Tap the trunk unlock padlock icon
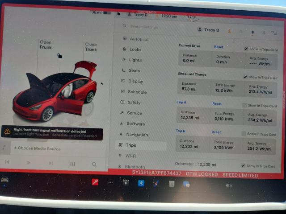This screenshot has width=286, height=214. pyautogui.click(x=59, y=56)
